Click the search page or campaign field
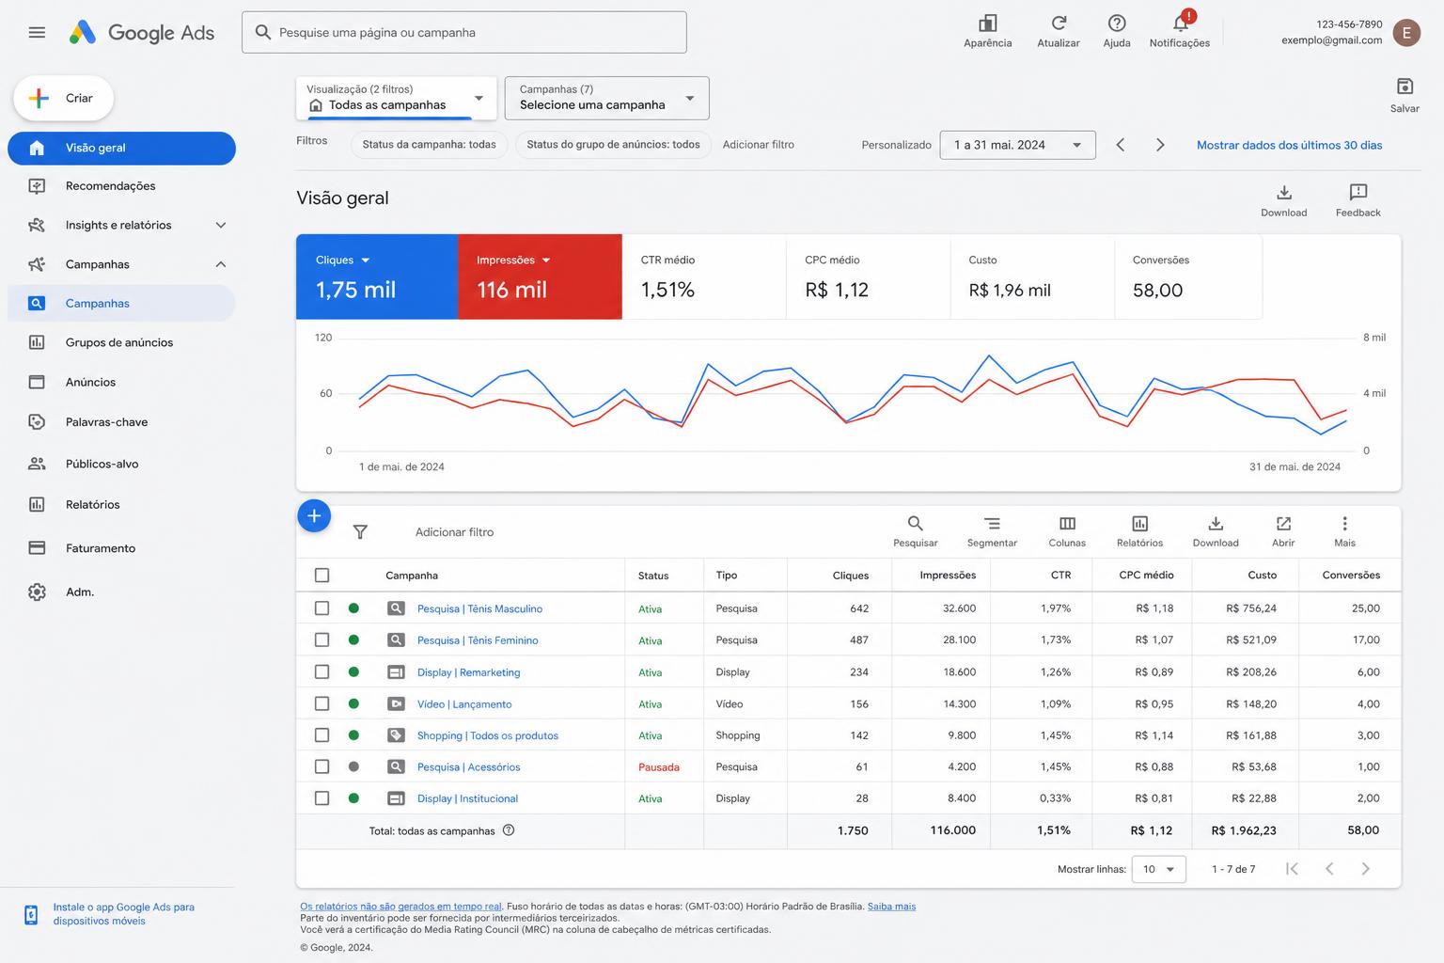This screenshot has height=963, width=1444. [x=464, y=33]
